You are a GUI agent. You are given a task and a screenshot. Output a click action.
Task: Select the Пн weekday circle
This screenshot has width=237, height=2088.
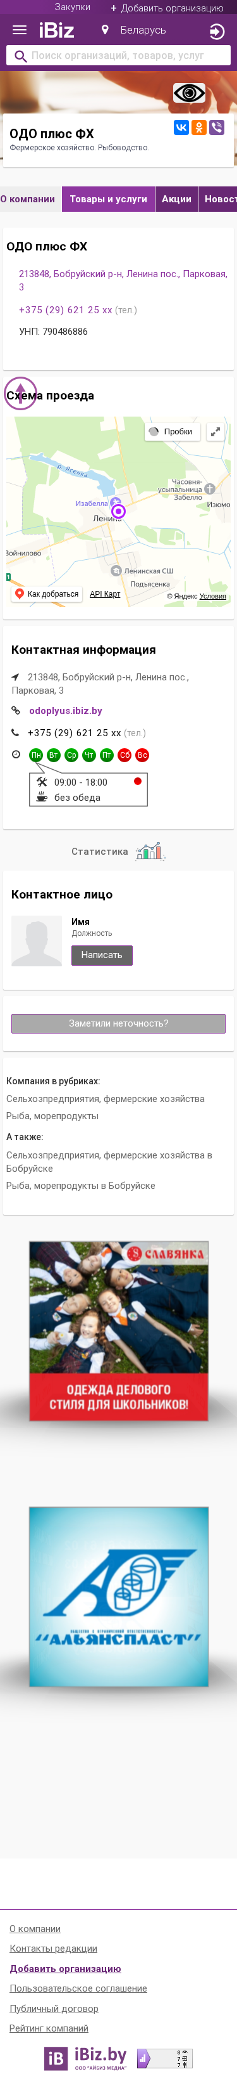(x=37, y=755)
